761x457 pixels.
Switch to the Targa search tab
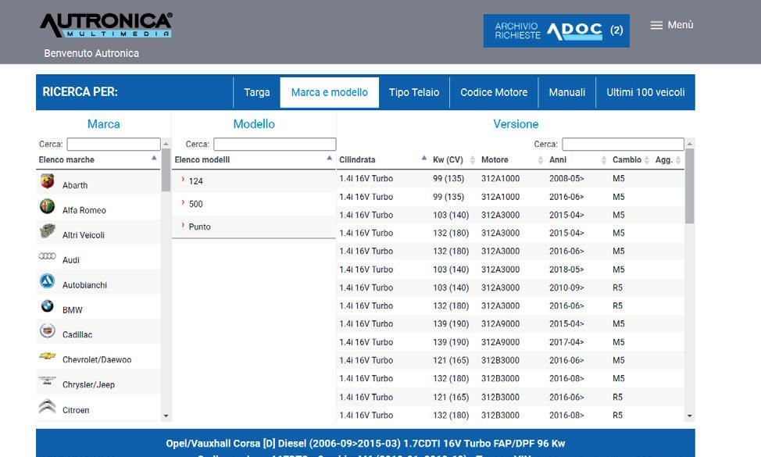(x=257, y=92)
